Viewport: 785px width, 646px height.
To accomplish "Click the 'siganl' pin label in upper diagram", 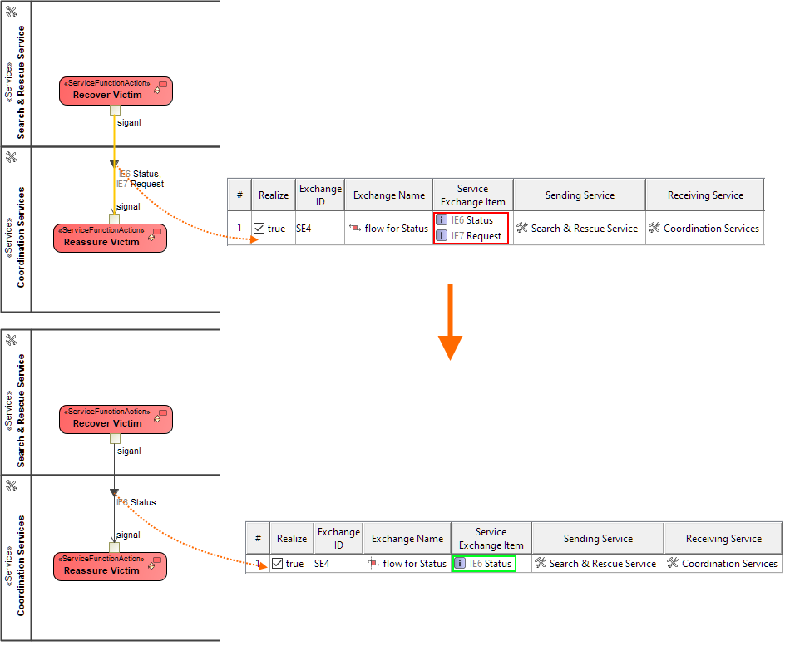I will click(x=129, y=122).
